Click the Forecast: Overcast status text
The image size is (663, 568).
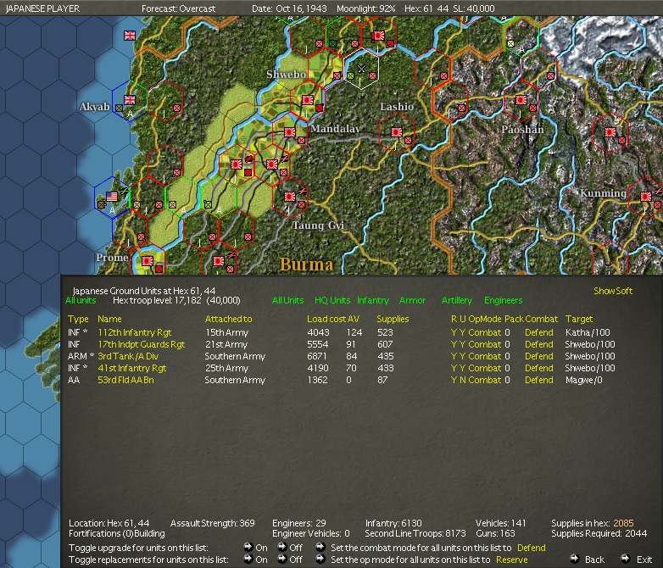178,8
